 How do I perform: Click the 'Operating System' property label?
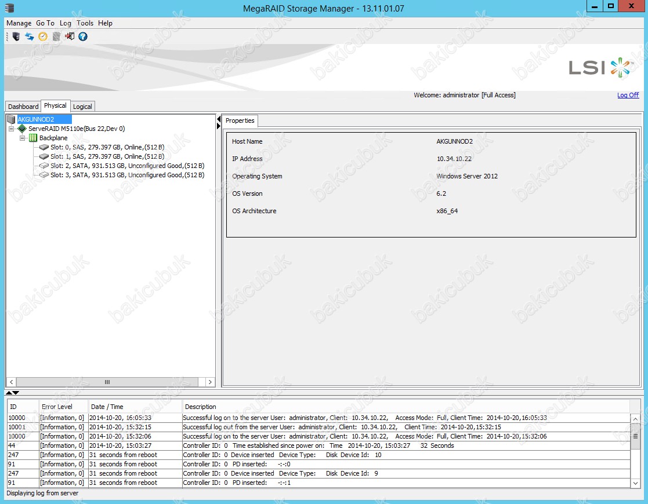pyautogui.click(x=257, y=176)
